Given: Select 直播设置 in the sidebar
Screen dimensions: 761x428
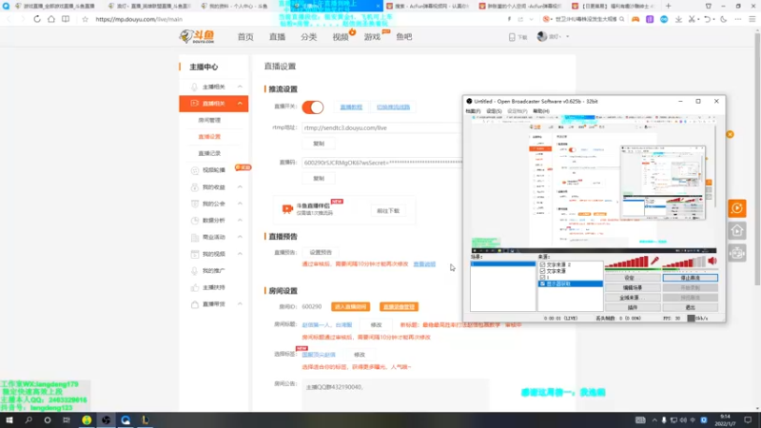Looking at the screenshot, I should [209, 137].
